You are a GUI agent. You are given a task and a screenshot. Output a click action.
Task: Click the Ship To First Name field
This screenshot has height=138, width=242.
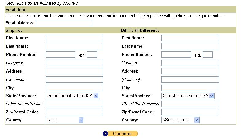tap(74, 38)
